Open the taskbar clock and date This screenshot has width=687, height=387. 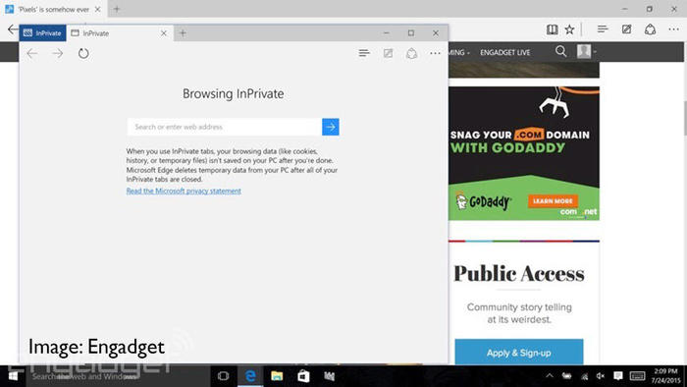click(665, 376)
